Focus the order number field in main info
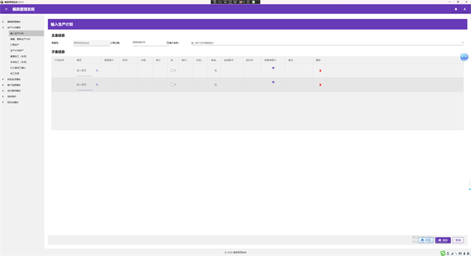The width and height of the screenshot is (471, 256). (x=92, y=43)
